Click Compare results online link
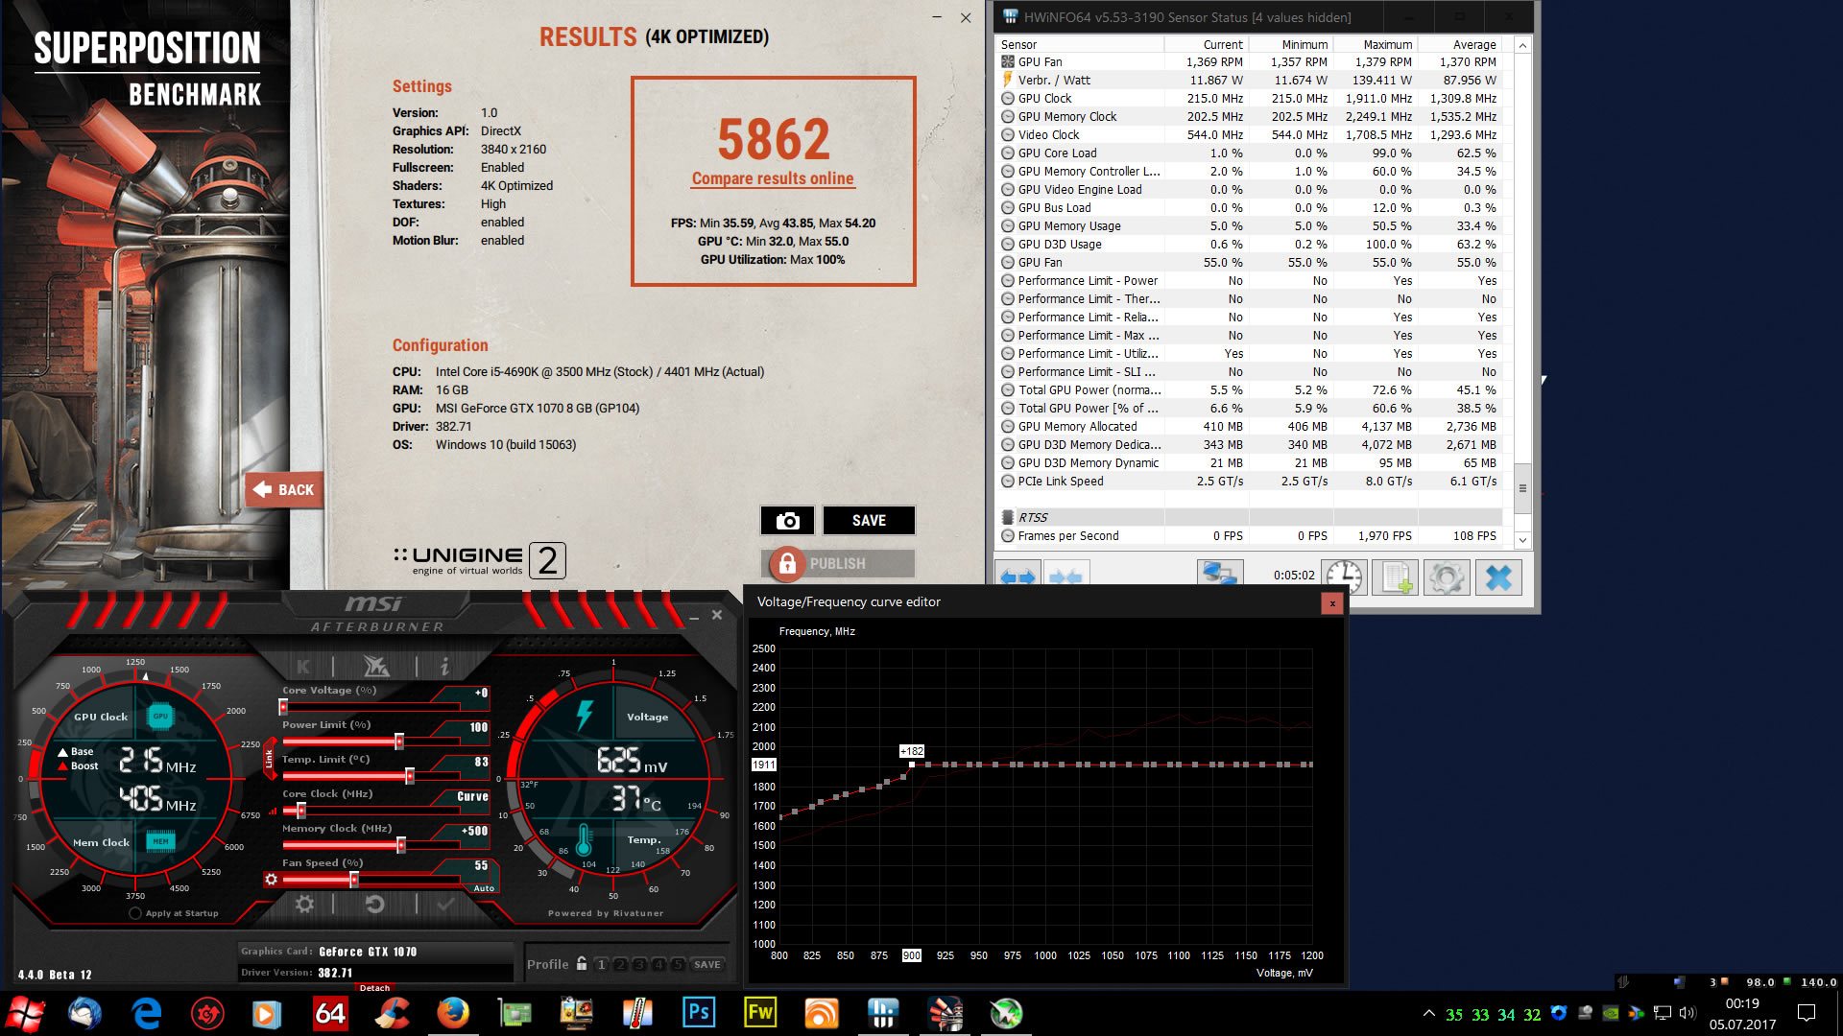 [x=772, y=178]
